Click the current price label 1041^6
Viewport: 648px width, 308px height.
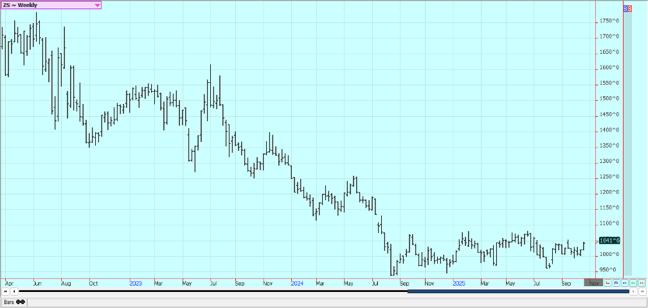(609, 241)
